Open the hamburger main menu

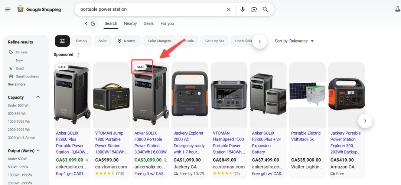pyautogui.click(x=8, y=9)
